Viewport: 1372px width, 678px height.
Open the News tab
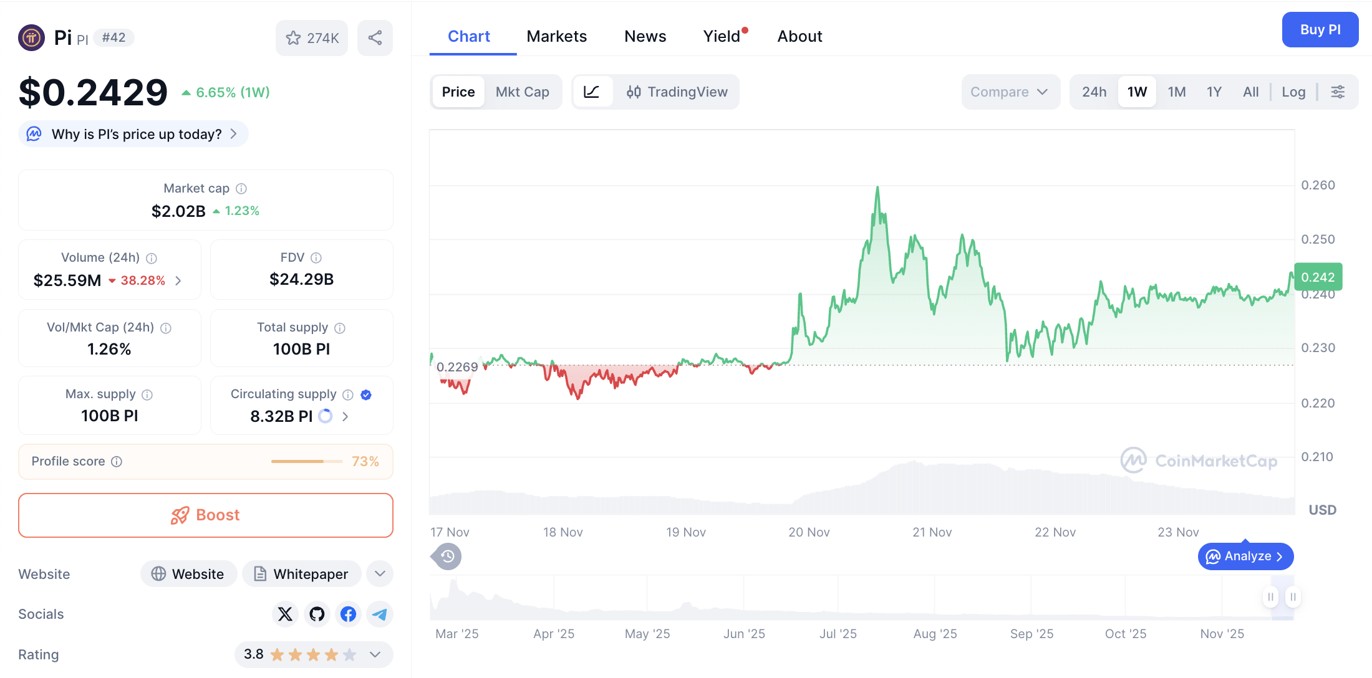645,36
